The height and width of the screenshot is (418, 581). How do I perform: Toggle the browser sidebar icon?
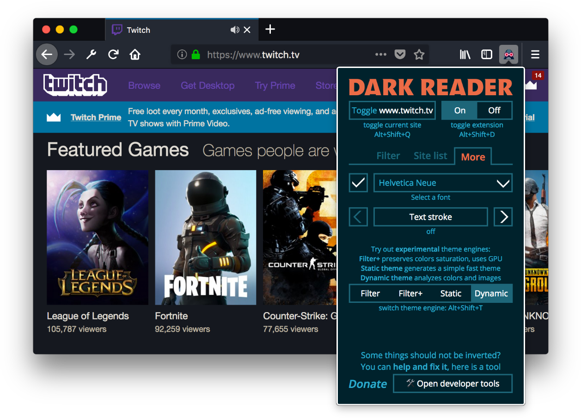tap(487, 55)
